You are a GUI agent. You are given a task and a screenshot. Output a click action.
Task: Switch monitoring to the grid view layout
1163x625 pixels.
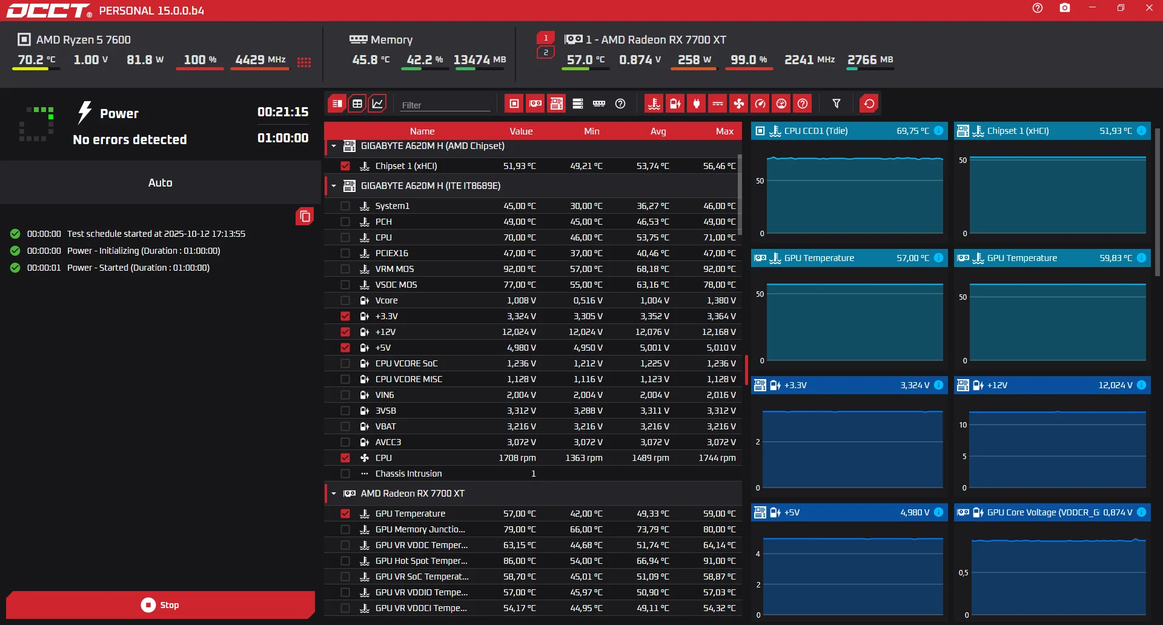click(x=357, y=104)
